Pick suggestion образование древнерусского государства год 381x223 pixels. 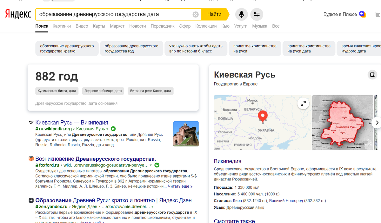(131, 49)
